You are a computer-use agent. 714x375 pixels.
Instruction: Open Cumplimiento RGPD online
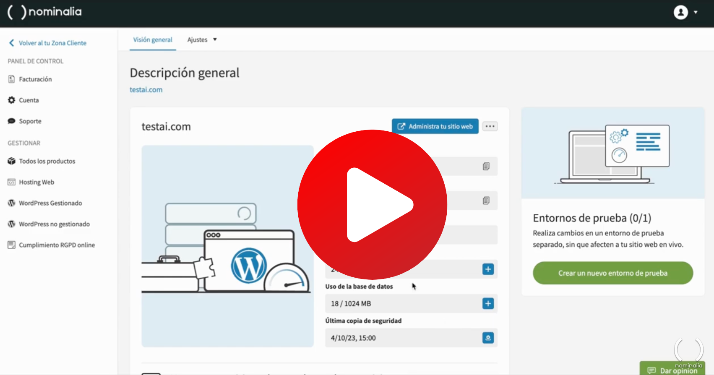point(57,245)
